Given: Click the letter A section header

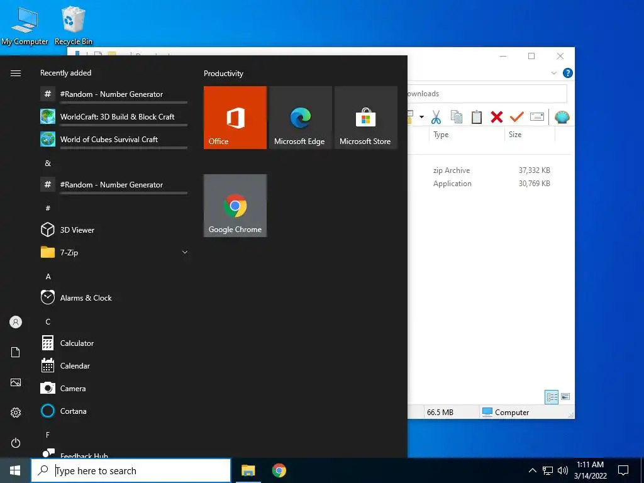Looking at the screenshot, I should (x=48, y=277).
